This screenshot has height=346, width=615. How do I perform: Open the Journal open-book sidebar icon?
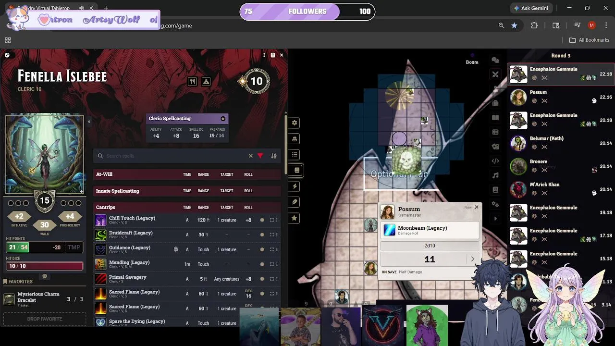(495, 118)
